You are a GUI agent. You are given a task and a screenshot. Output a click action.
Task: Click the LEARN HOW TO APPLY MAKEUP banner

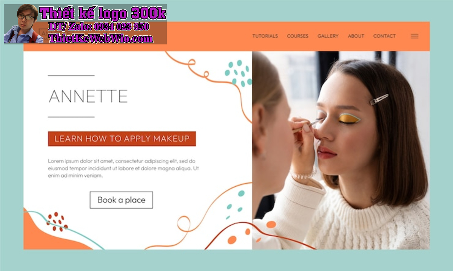tap(122, 139)
